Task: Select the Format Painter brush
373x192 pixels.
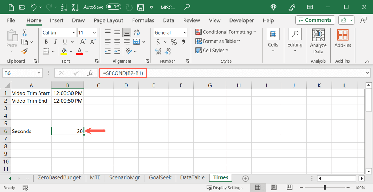Action: [24, 51]
